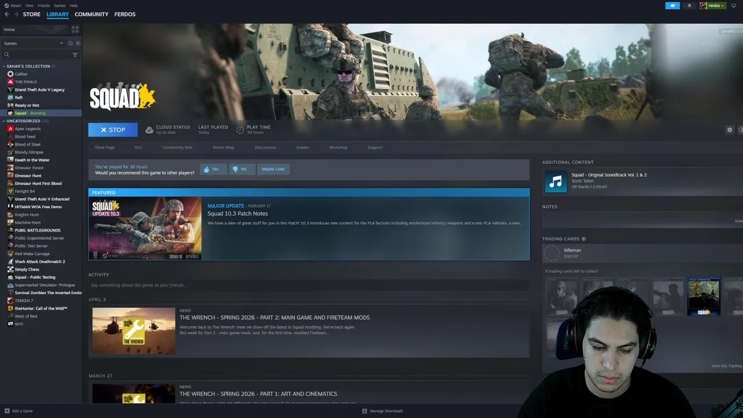
Task: Click the activity comment input field
Action: point(309,285)
